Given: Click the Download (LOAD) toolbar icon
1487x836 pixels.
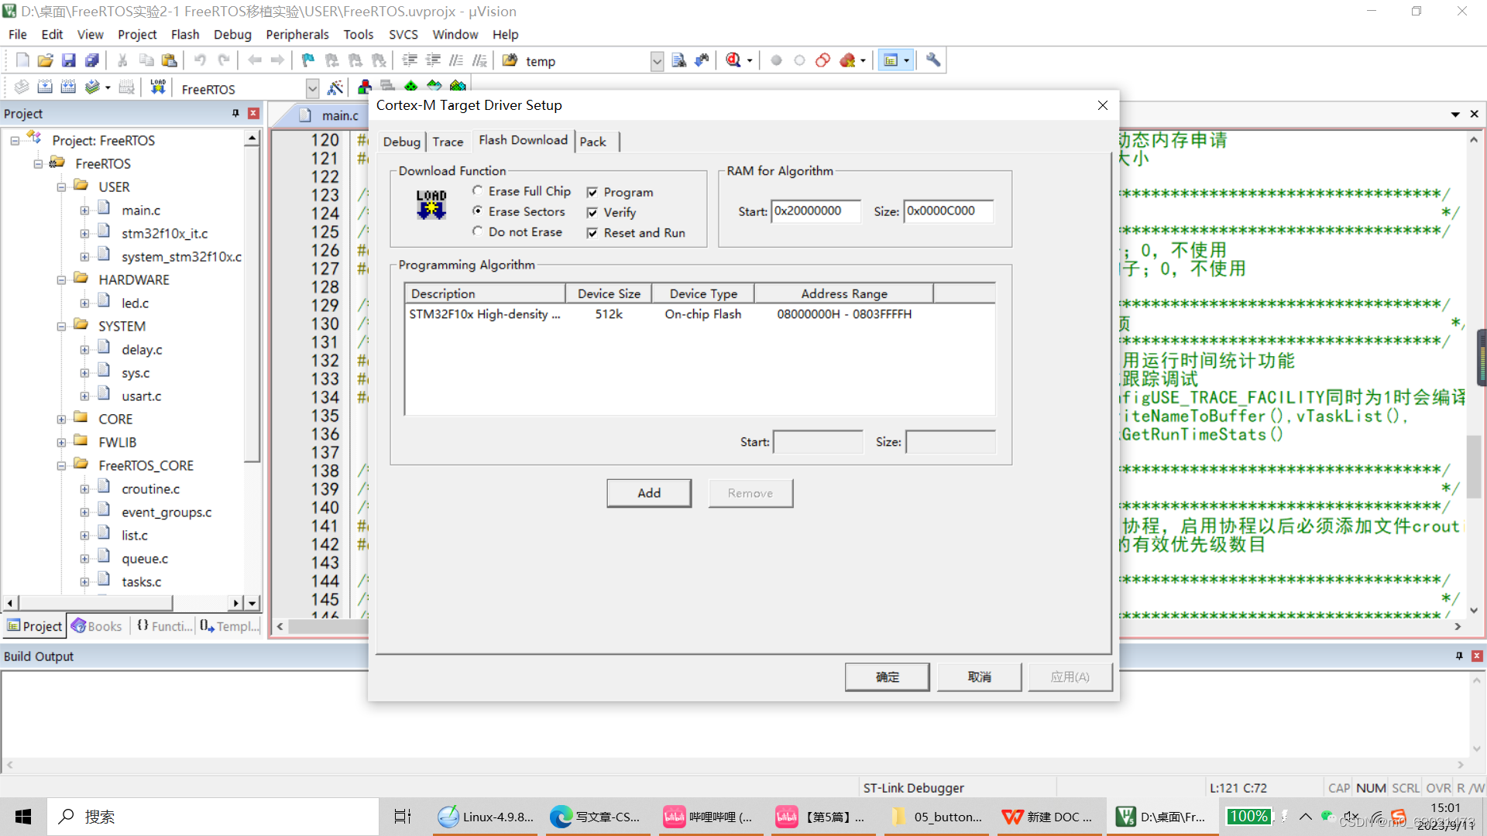Looking at the screenshot, I should [x=158, y=87].
